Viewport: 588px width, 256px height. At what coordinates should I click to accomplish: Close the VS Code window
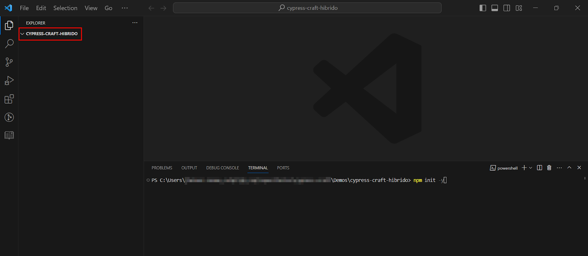577,8
